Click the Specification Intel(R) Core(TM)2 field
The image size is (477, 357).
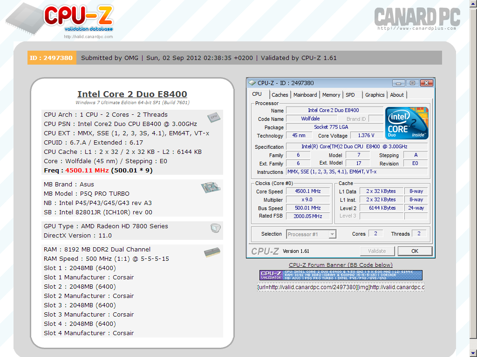[x=357, y=146]
